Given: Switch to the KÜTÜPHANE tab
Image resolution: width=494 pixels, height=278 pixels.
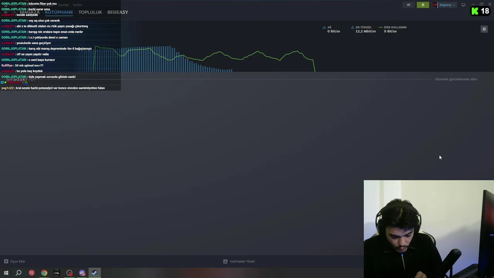Looking at the screenshot, I should [x=59, y=12].
